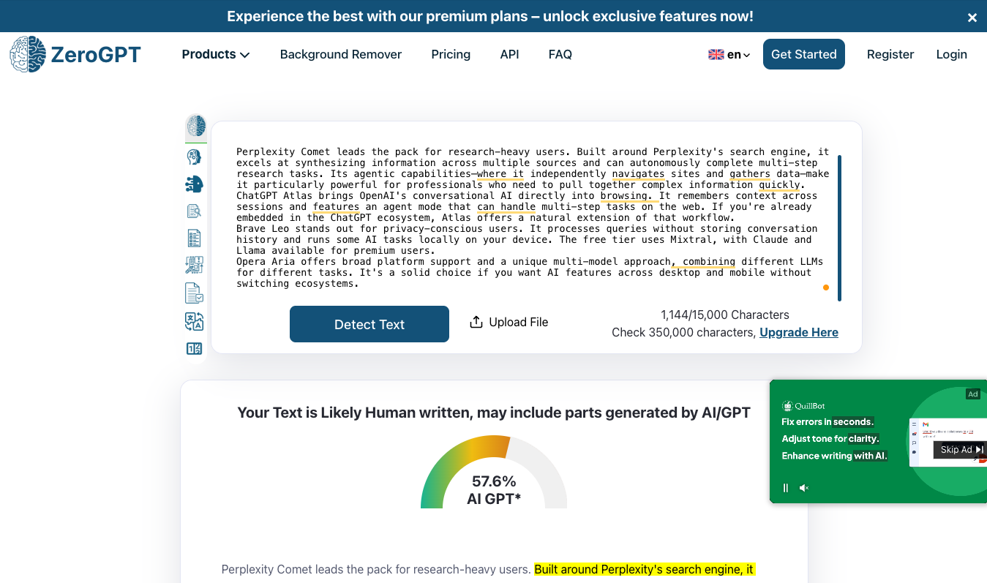This screenshot has height=583, width=987.
Task: Expand the Products dropdown
Action: 216,54
